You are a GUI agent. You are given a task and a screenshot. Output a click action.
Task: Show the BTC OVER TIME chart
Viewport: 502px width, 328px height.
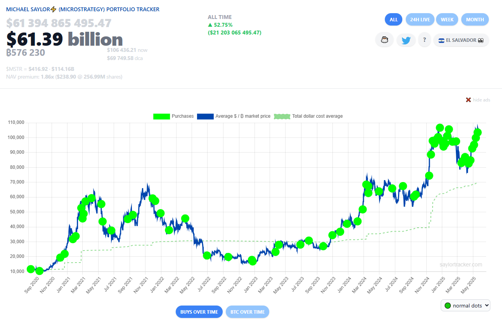[248, 312]
